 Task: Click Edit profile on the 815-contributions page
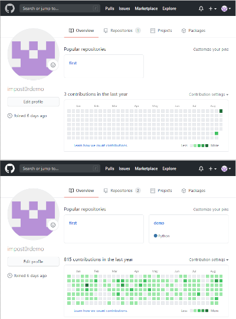click(x=34, y=262)
